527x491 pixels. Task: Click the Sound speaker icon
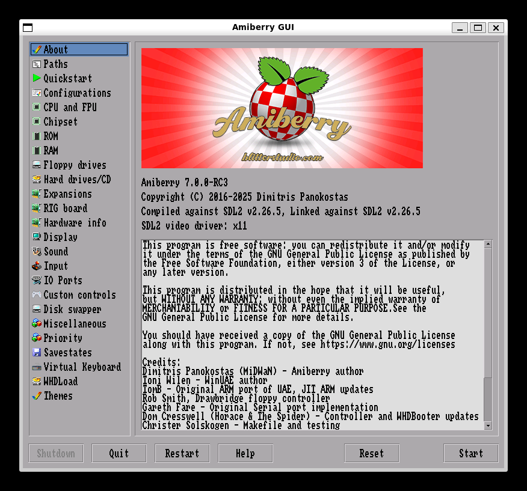tap(37, 252)
